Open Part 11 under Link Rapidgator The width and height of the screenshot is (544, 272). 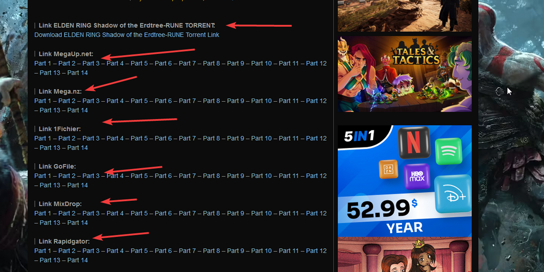pos(289,251)
